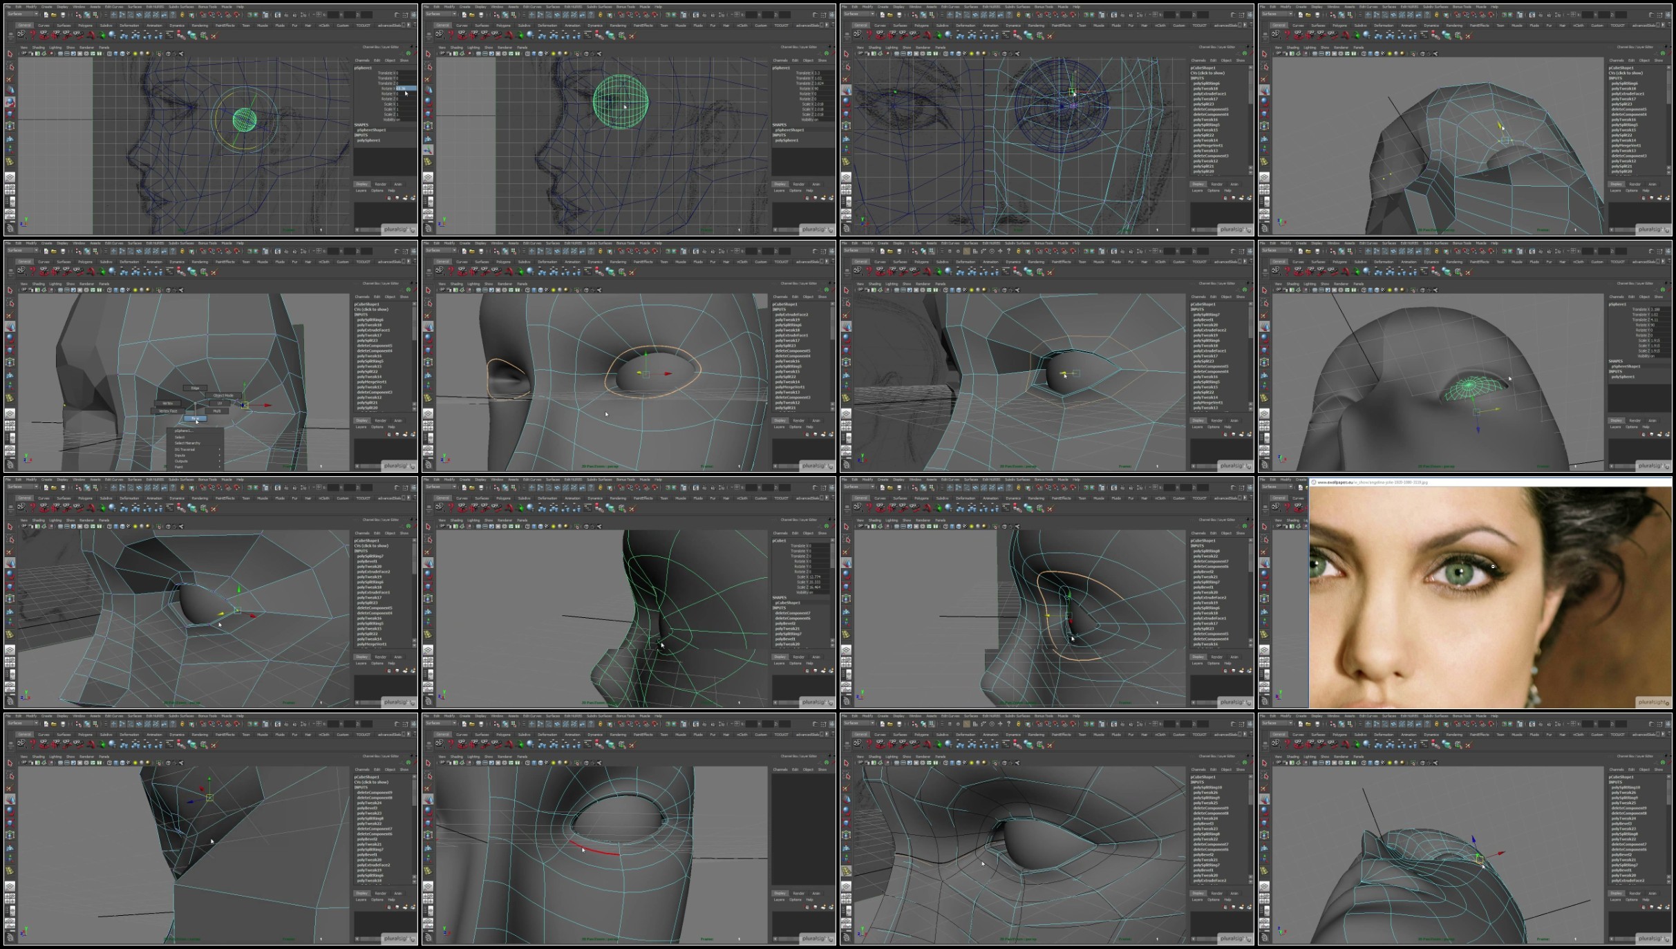Toggle the viewport grid icon above the marking-menu viewport
The width and height of the screenshot is (1676, 949).
[60, 290]
